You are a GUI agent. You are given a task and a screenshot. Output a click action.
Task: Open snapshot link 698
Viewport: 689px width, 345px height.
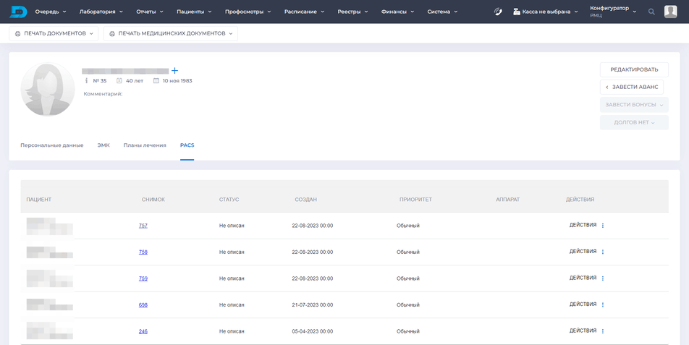143,304
